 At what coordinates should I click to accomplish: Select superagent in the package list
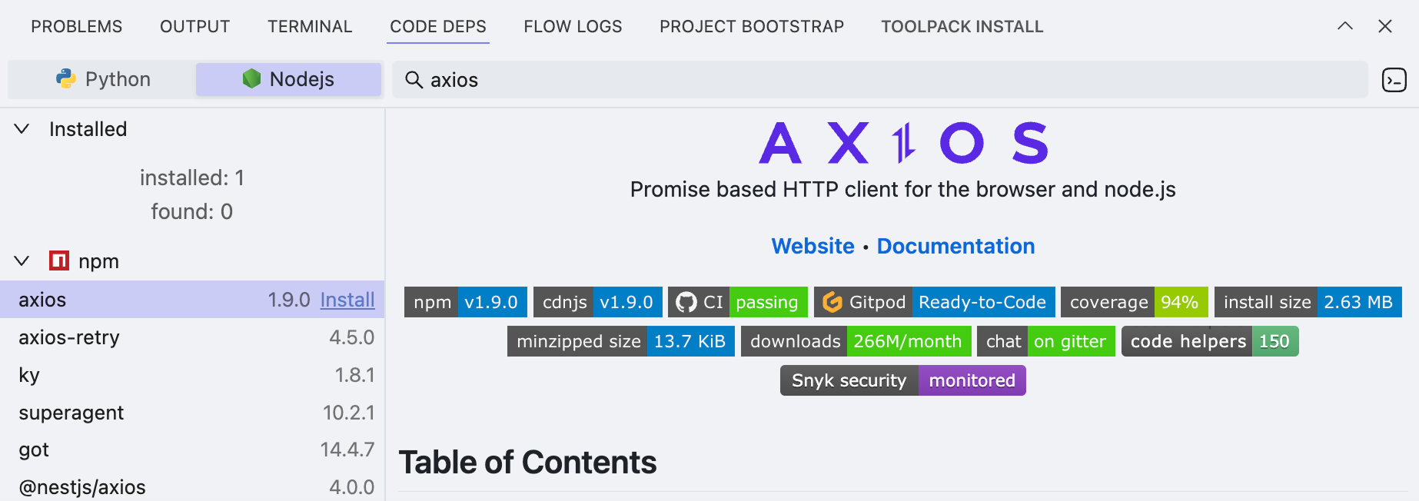(x=71, y=413)
